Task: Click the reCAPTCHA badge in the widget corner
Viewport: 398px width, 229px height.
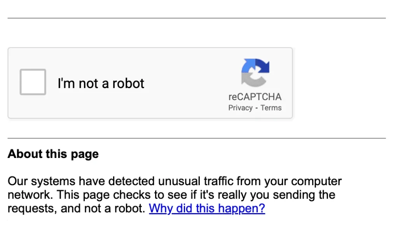Action: coord(255,83)
